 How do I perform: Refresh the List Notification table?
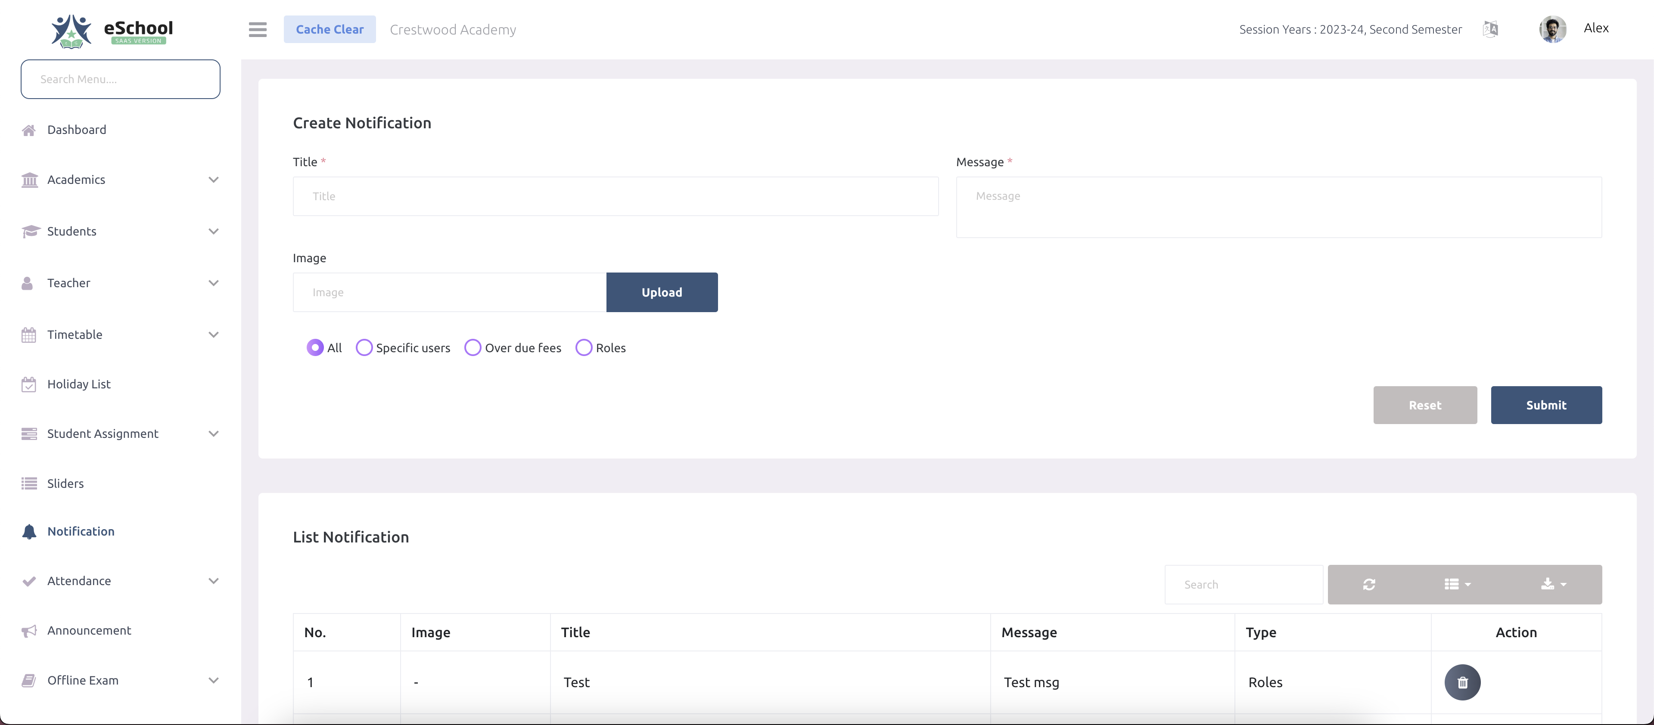pyautogui.click(x=1370, y=585)
